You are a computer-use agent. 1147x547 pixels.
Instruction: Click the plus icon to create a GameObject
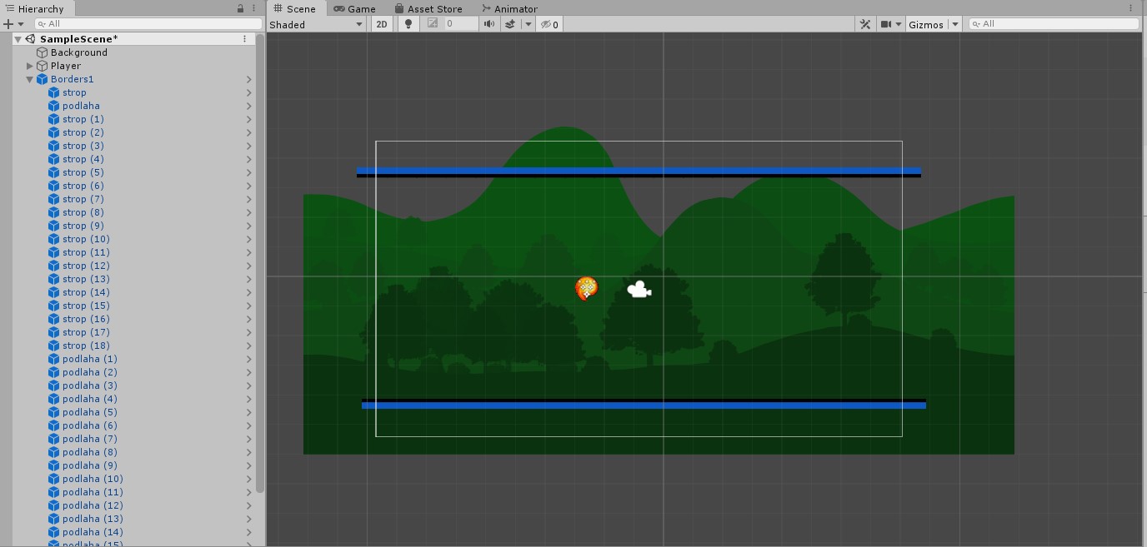(8, 23)
